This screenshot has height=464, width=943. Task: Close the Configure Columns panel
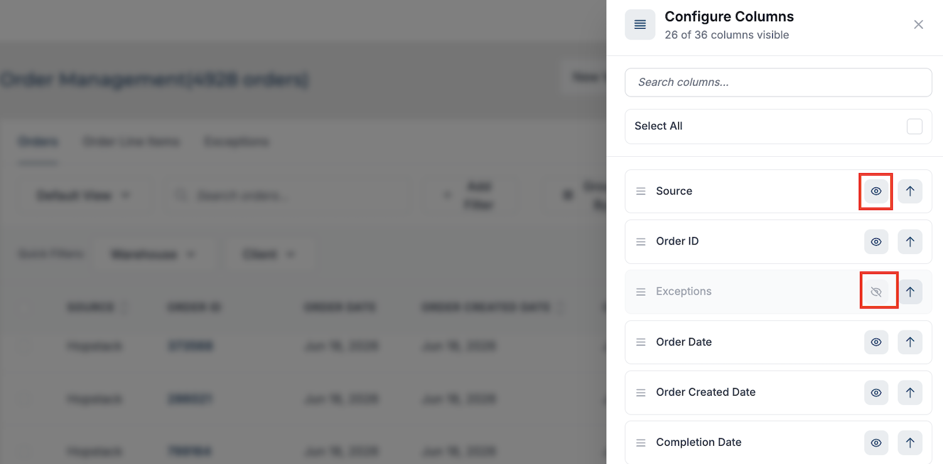pyautogui.click(x=919, y=24)
